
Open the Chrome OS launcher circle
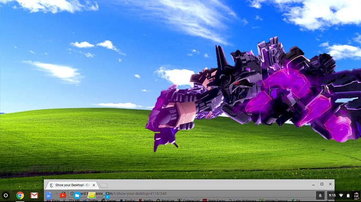(6, 196)
